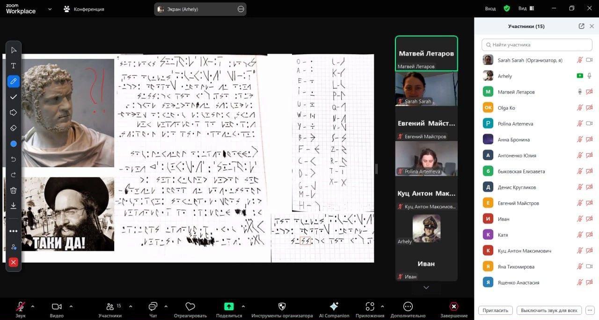The width and height of the screenshot is (599, 320).
Task: Click the Пригласить button
Action: (x=495, y=310)
